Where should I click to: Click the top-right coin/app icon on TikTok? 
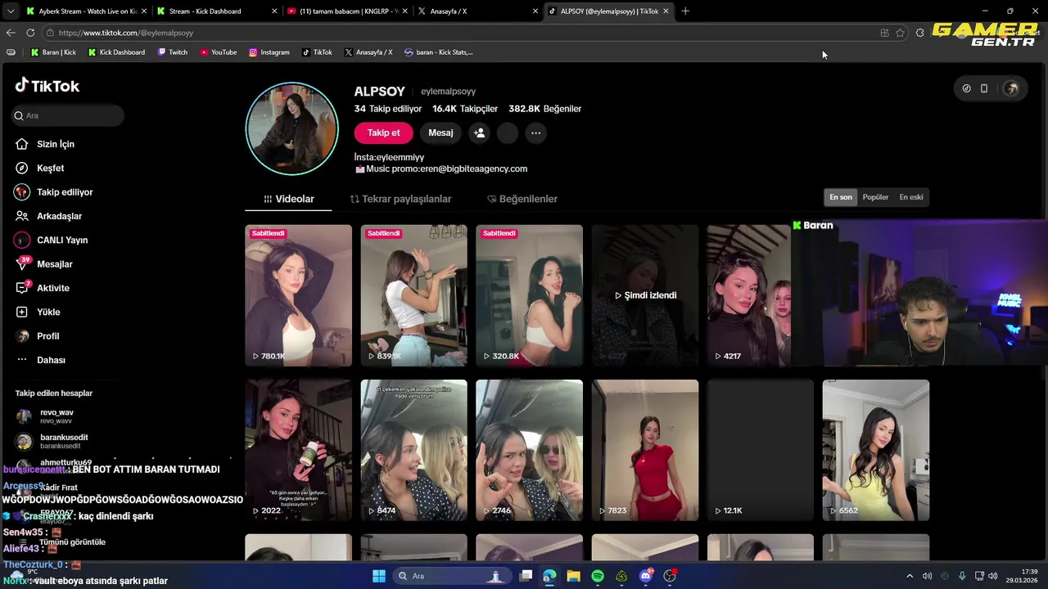coord(966,88)
